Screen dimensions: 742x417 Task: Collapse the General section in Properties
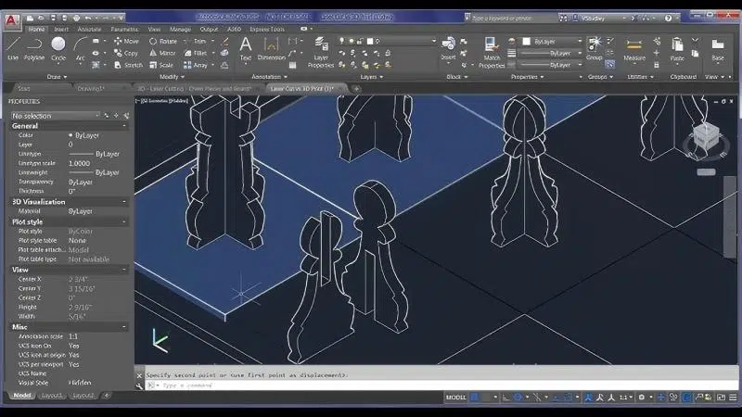(124, 126)
